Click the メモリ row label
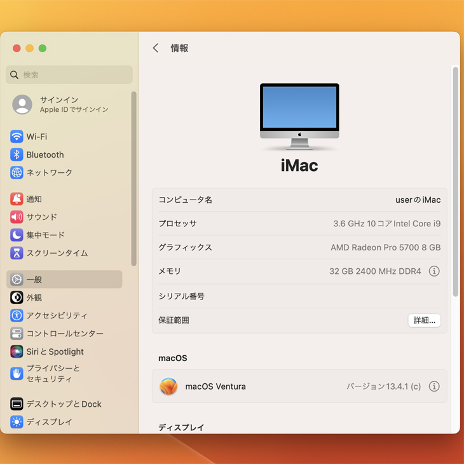464x464 pixels. point(170,271)
